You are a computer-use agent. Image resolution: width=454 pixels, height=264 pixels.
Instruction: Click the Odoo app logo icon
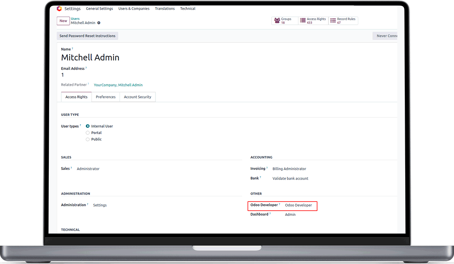click(59, 8)
